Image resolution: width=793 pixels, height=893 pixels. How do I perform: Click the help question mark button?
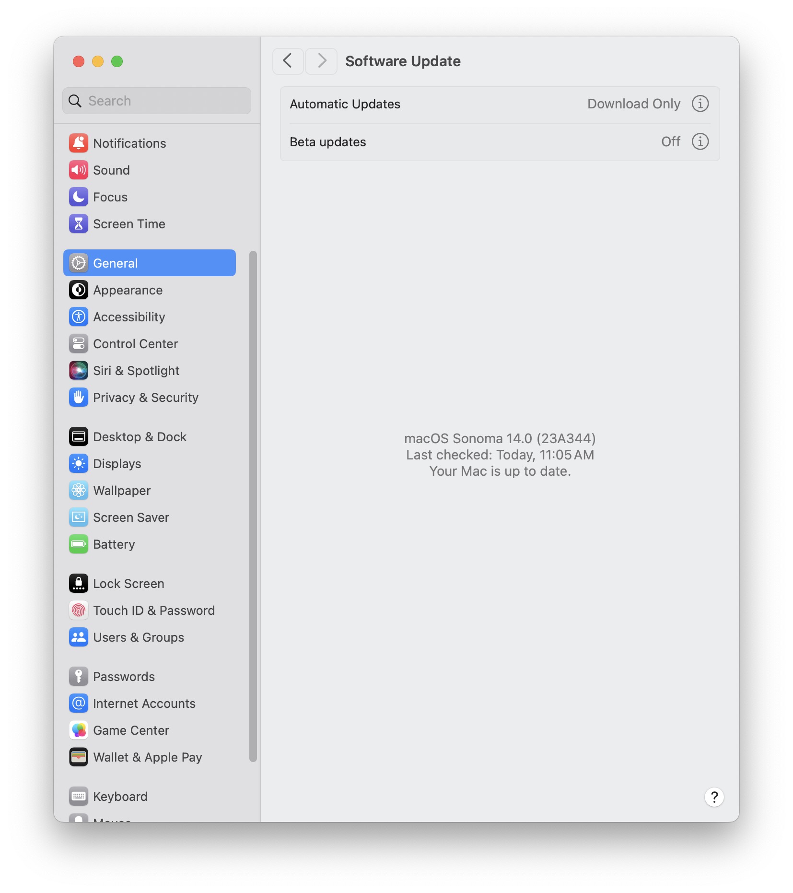[x=714, y=797]
